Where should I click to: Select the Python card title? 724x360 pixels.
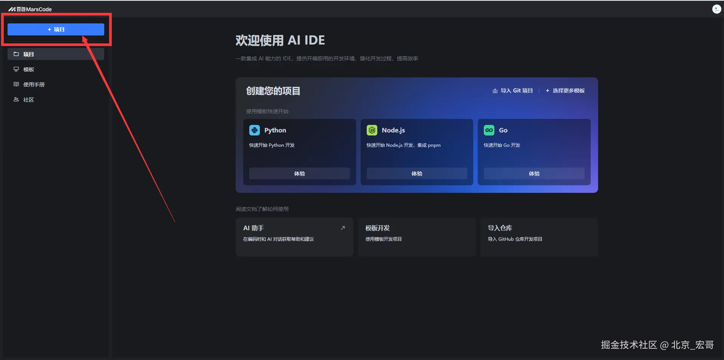tap(275, 130)
